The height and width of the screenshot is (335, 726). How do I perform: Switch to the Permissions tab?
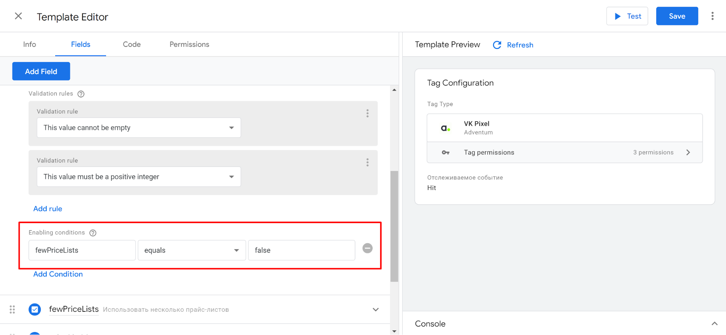189,44
